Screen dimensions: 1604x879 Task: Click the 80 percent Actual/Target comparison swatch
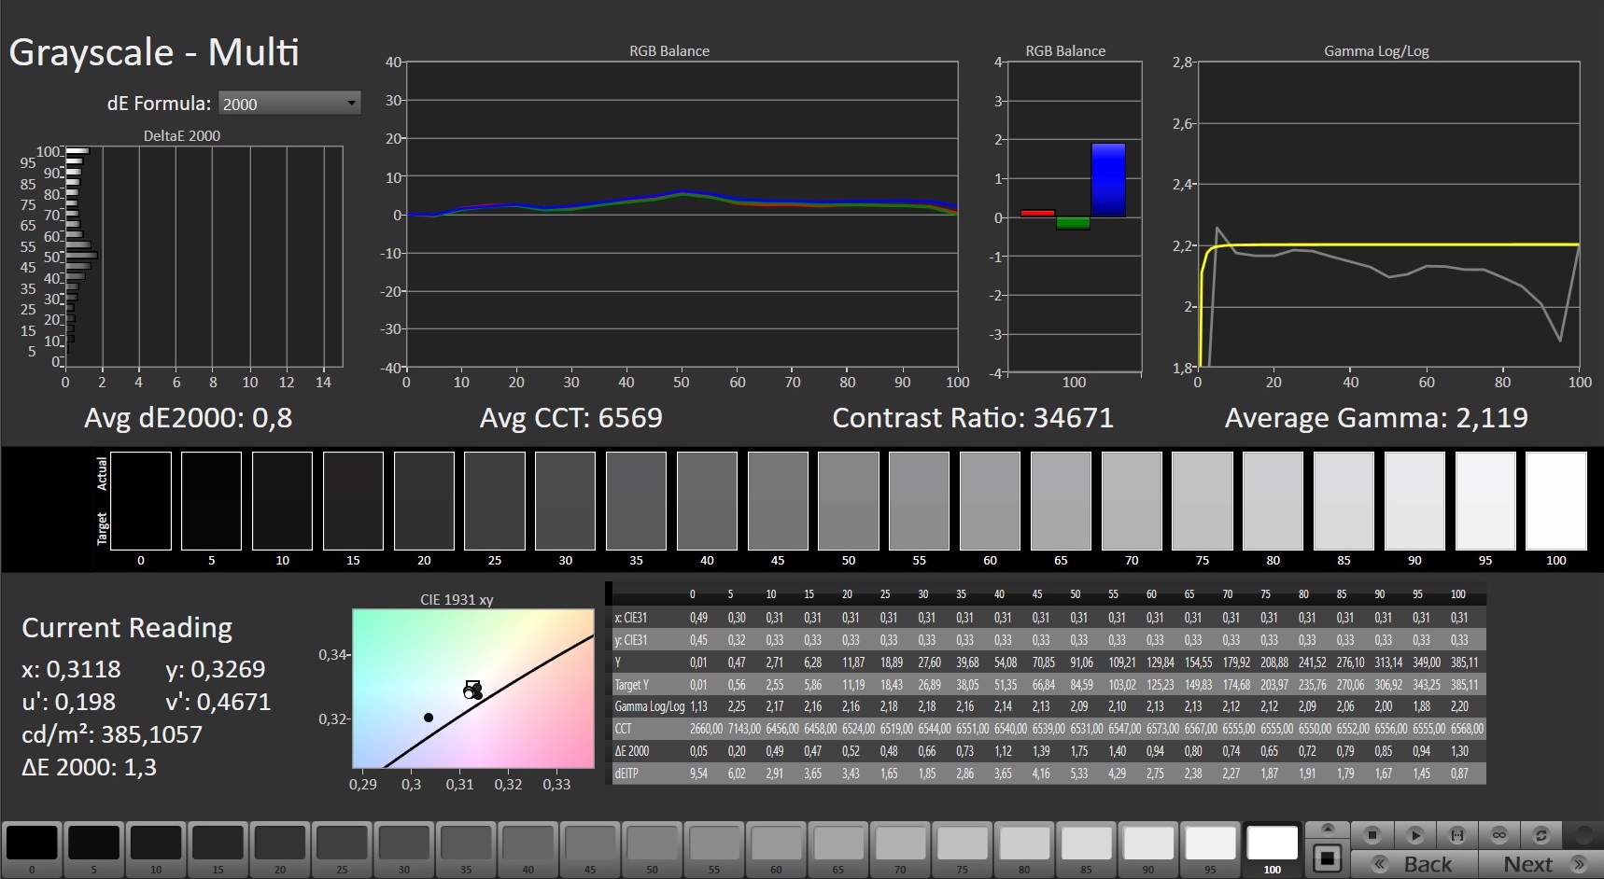pyautogui.click(x=1273, y=501)
